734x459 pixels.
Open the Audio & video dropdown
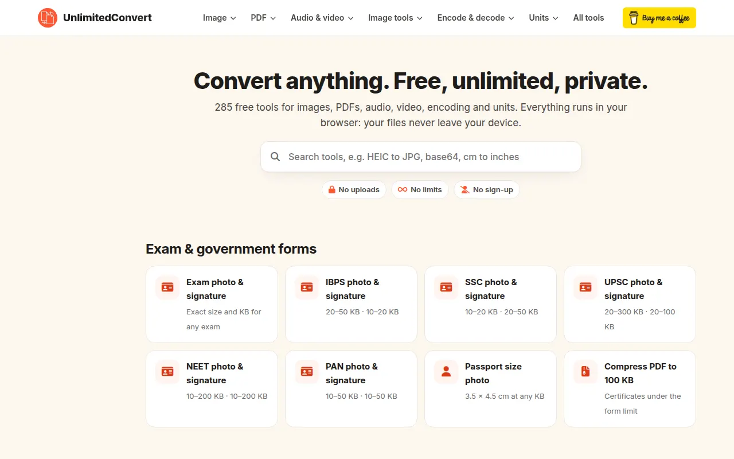(322, 18)
